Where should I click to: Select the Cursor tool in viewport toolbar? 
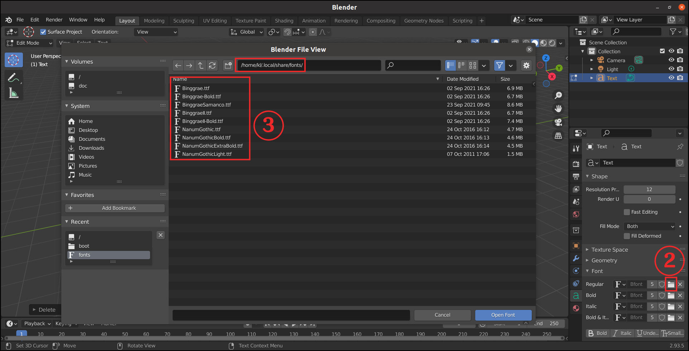[x=14, y=60]
